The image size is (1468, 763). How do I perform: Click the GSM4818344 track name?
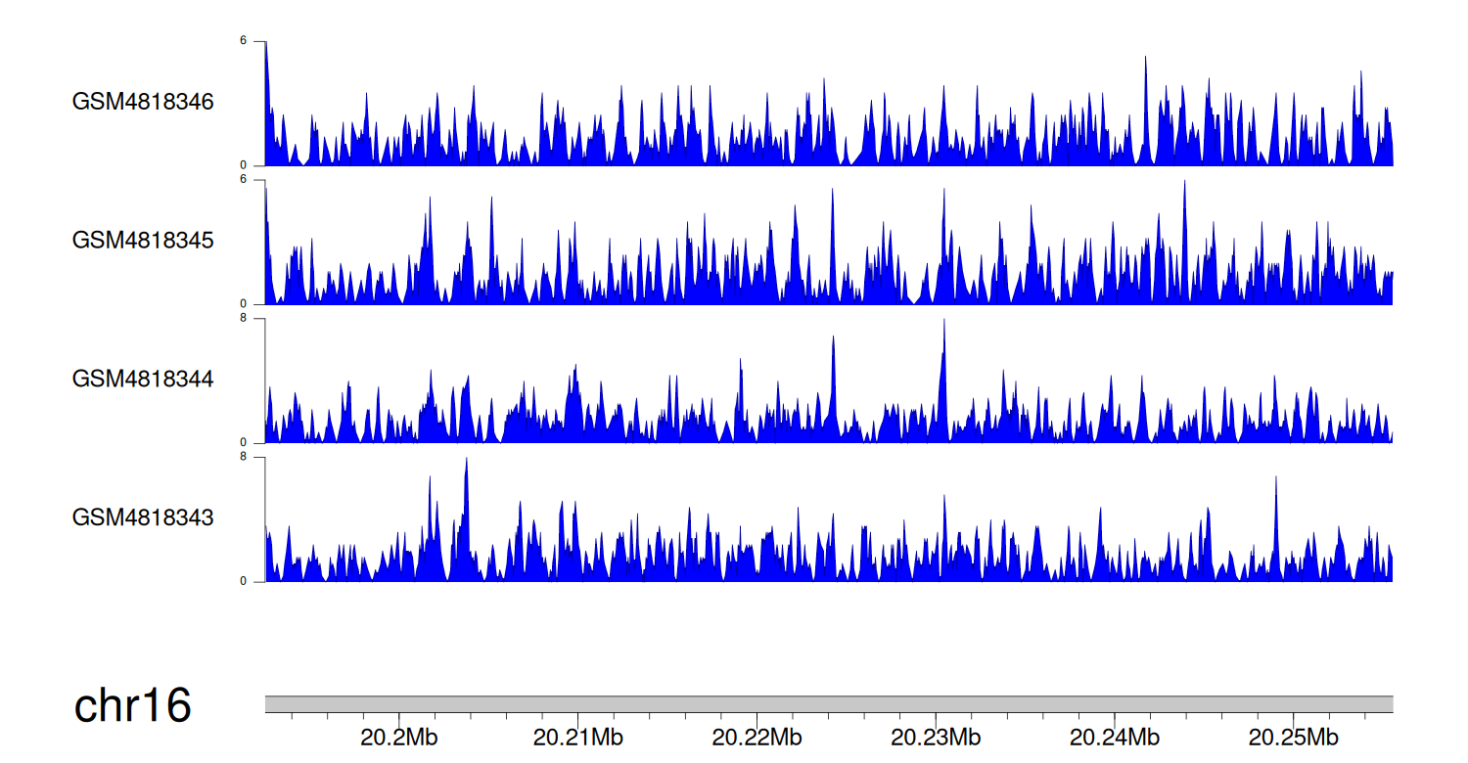[143, 379]
